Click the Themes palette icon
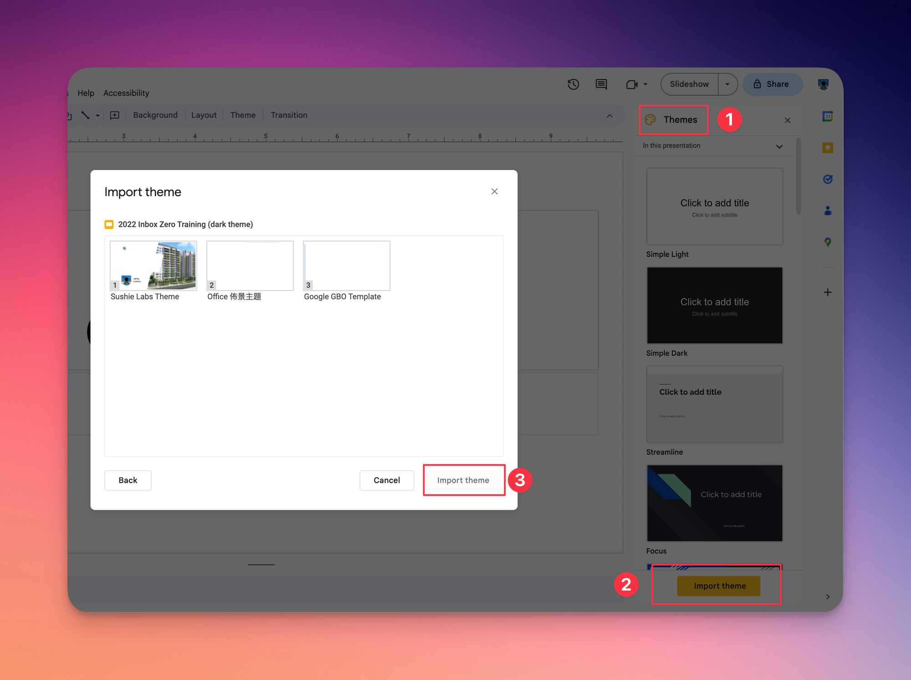 650,120
